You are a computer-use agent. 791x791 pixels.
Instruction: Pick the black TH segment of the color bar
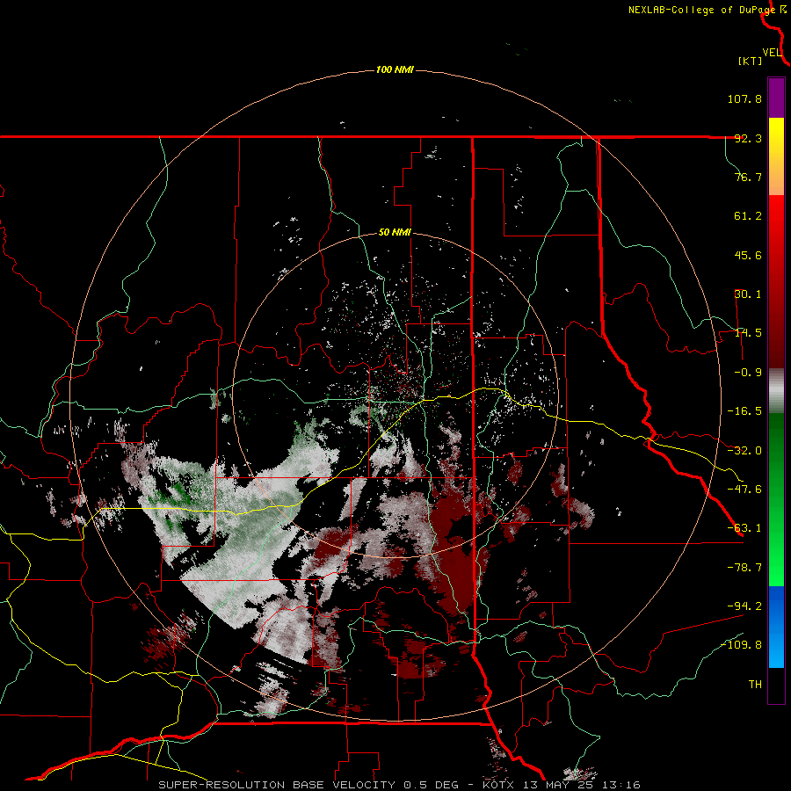776,685
